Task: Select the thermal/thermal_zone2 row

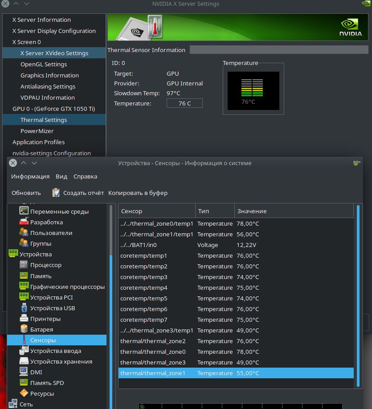Action: (236, 341)
